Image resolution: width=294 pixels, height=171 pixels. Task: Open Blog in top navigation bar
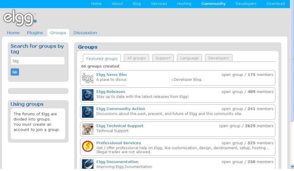(x=137, y=4)
